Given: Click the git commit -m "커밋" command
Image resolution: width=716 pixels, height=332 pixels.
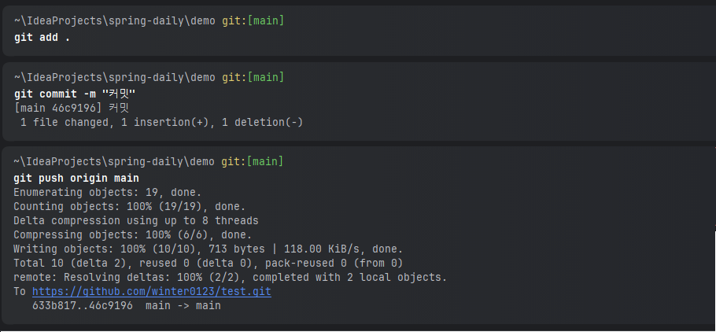Looking at the screenshot, I should pyautogui.click(x=76, y=94).
